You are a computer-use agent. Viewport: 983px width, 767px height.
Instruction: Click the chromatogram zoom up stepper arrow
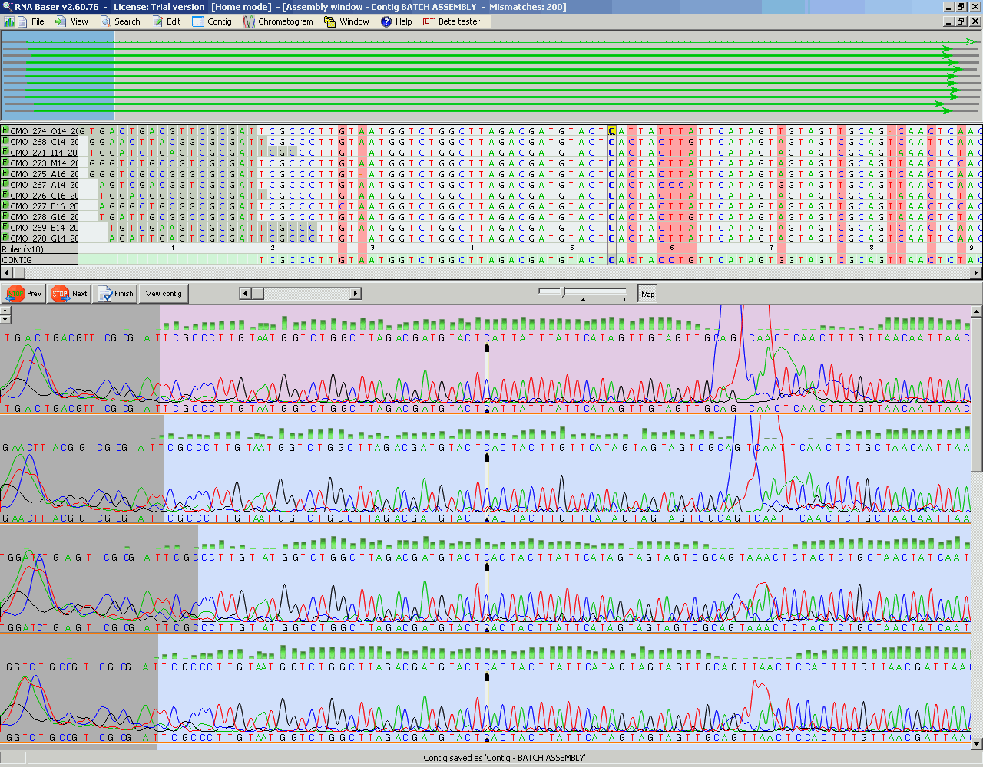coord(5,311)
